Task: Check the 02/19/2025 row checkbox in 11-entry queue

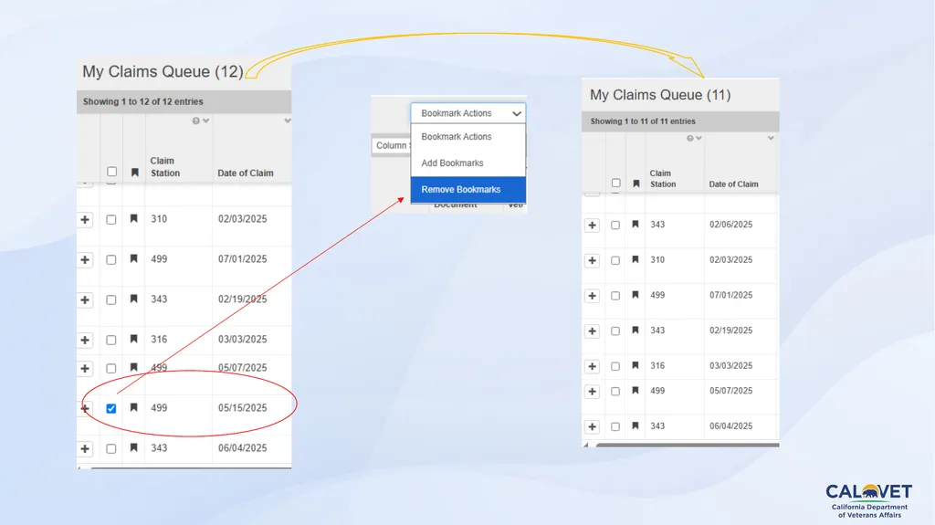Action: pyautogui.click(x=615, y=331)
